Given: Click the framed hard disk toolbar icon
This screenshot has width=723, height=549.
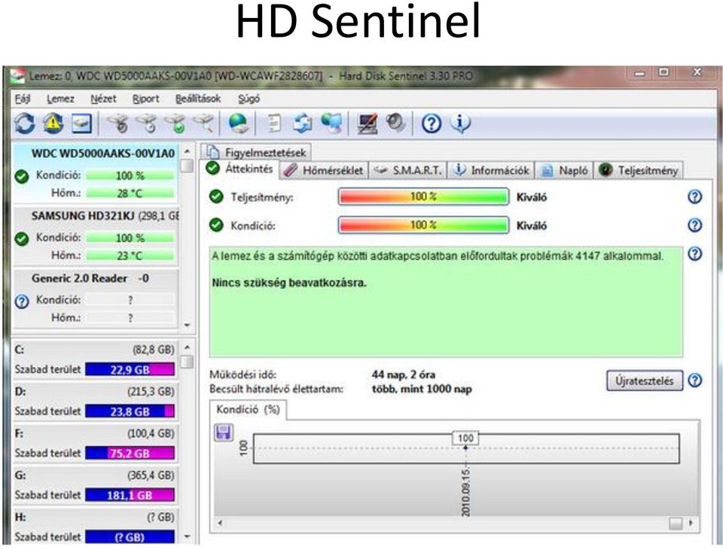Looking at the screenshot, I should (81, 123).
